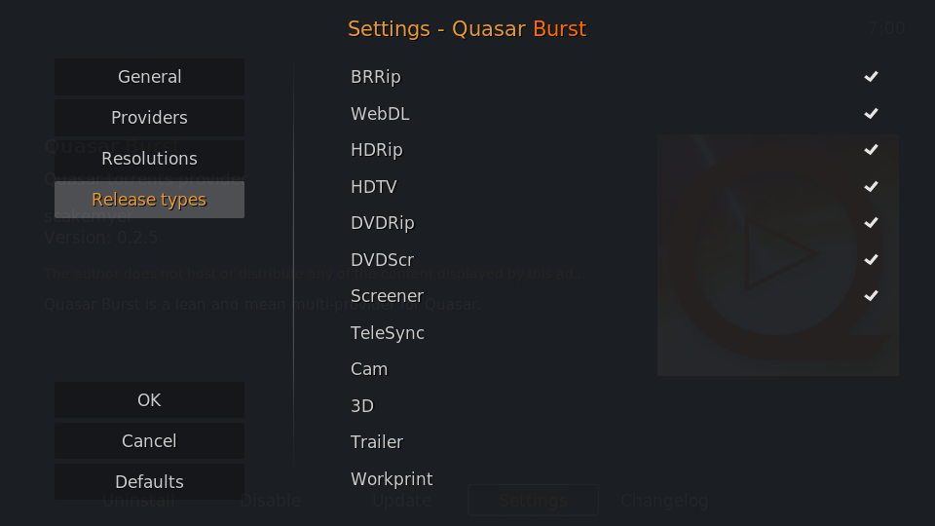Screen dimensions: 935x526
Task: Switch to the Providers tab
Action: [149, 118]
